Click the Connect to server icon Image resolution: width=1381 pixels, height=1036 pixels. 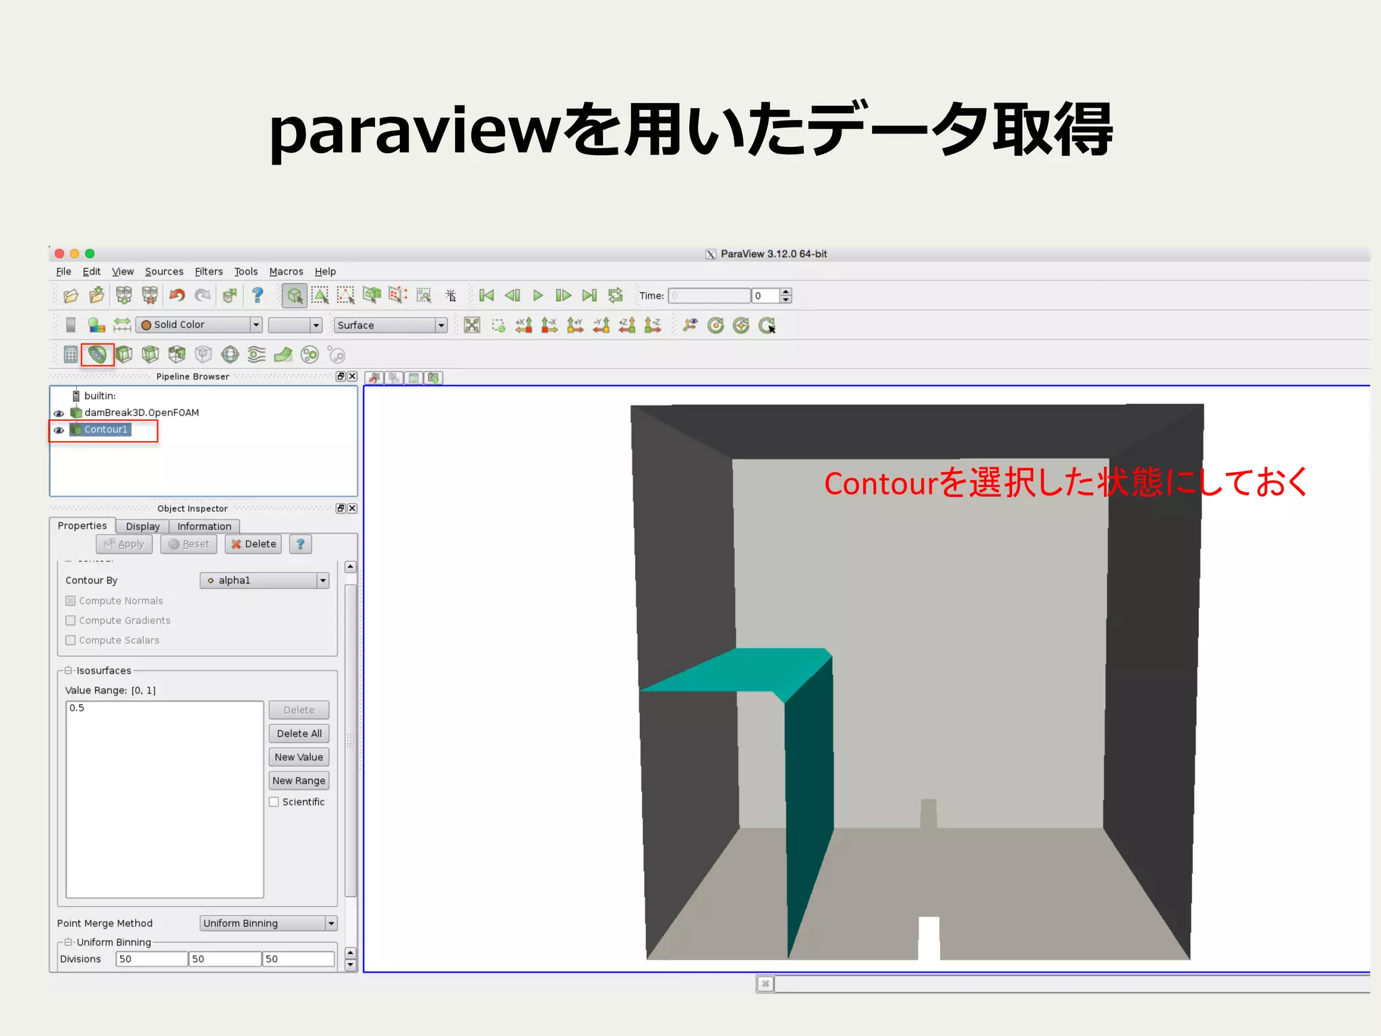(x=123, y=295)
